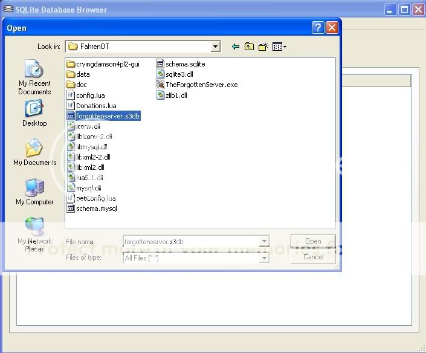The width and height of the screenshot is (426, 353).
Task: Select sqlite3.dll file
Action: 175,74
